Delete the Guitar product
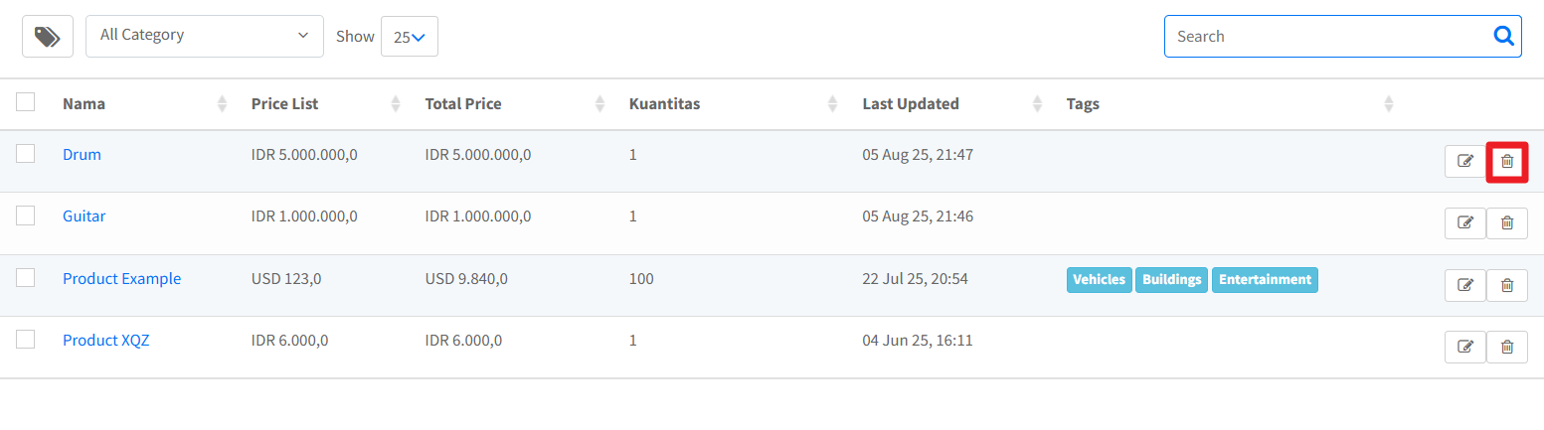 [x=1507, y=223]
